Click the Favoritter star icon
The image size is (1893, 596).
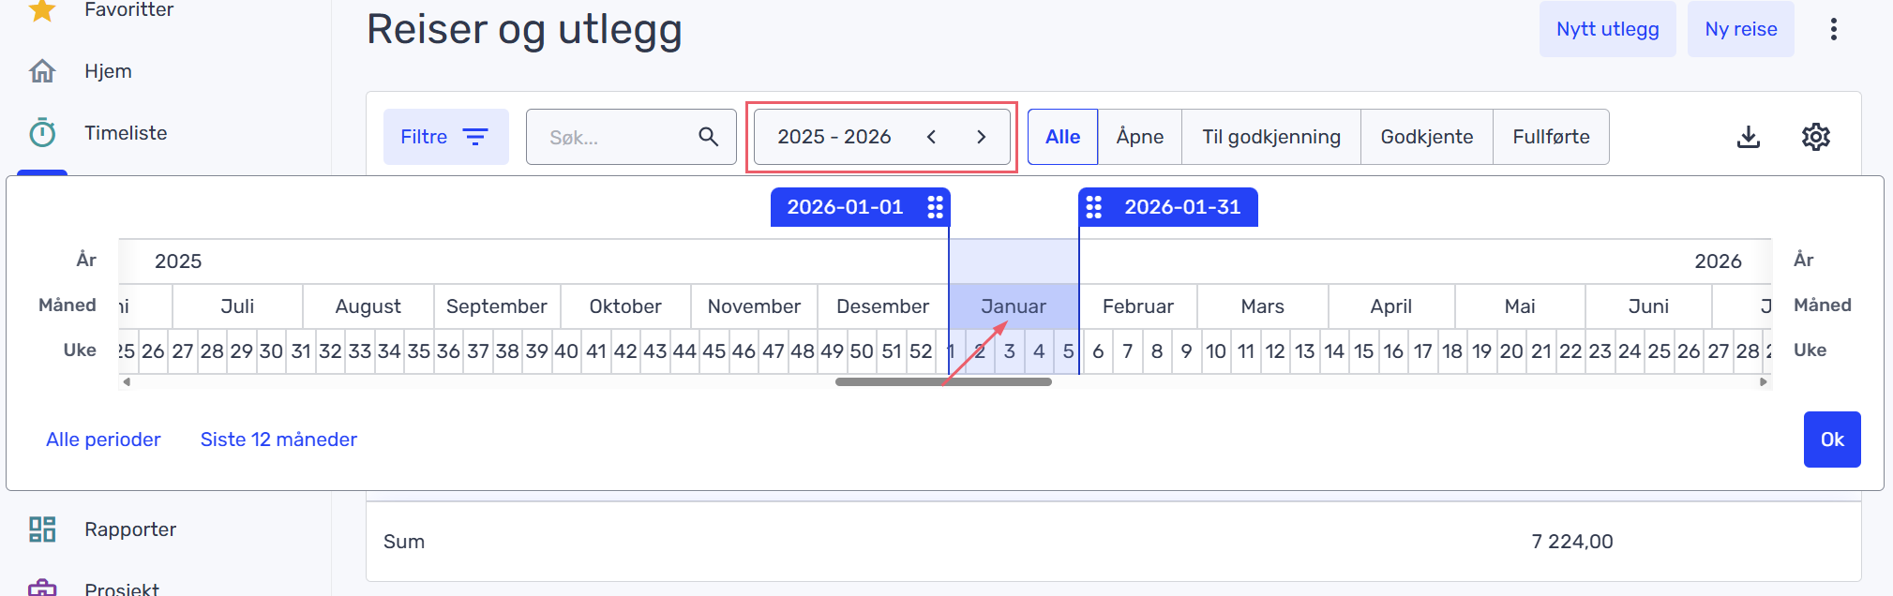[x=42, y=10]
